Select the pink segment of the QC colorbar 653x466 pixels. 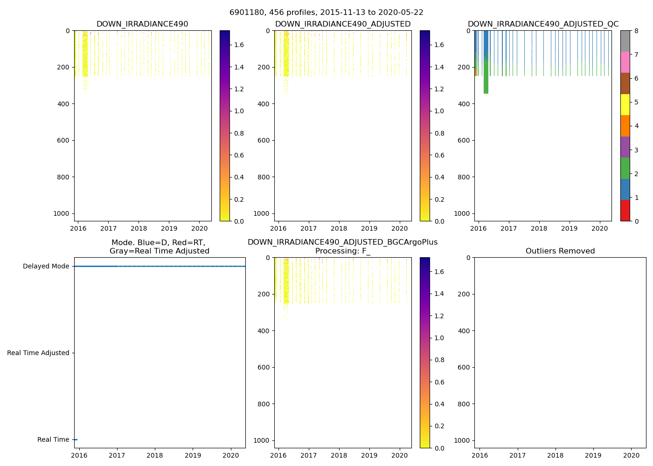pyautogui.click(x=625, y=62)
